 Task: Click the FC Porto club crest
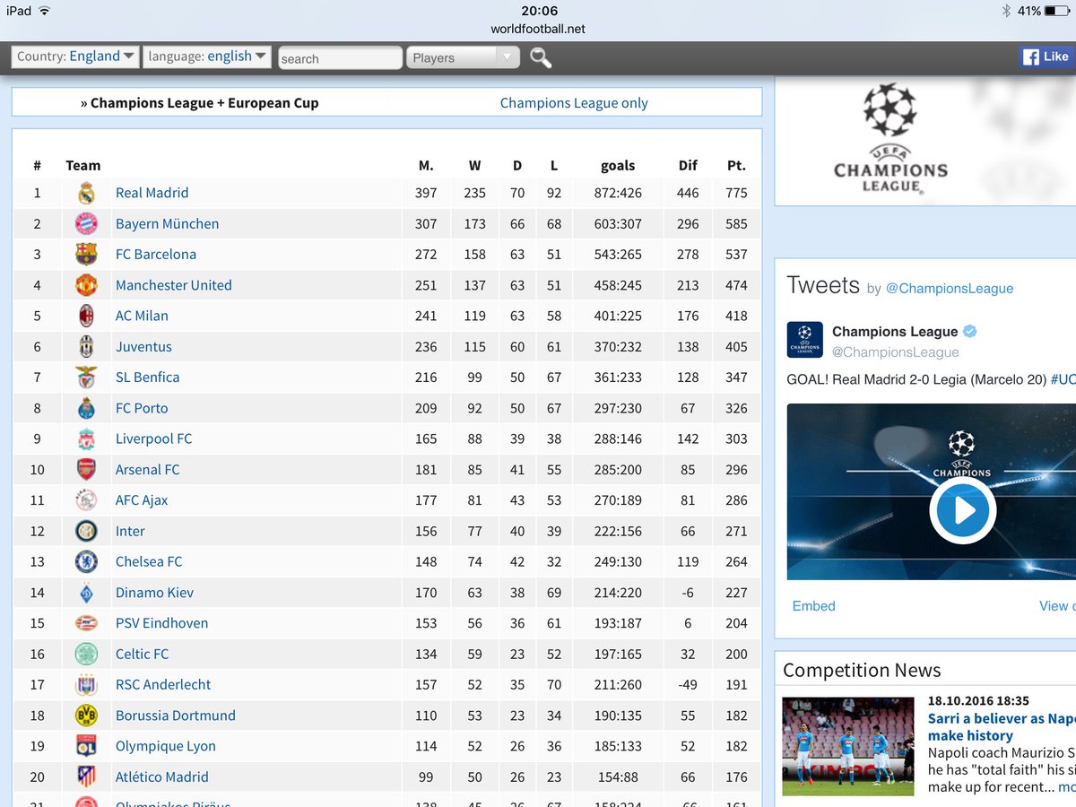(x=86, y=408)
